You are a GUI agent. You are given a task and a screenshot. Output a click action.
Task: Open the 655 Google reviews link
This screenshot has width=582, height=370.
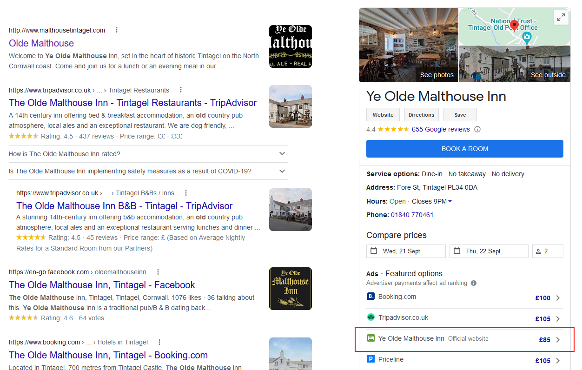pyautogui.click(x=441, y=129)
